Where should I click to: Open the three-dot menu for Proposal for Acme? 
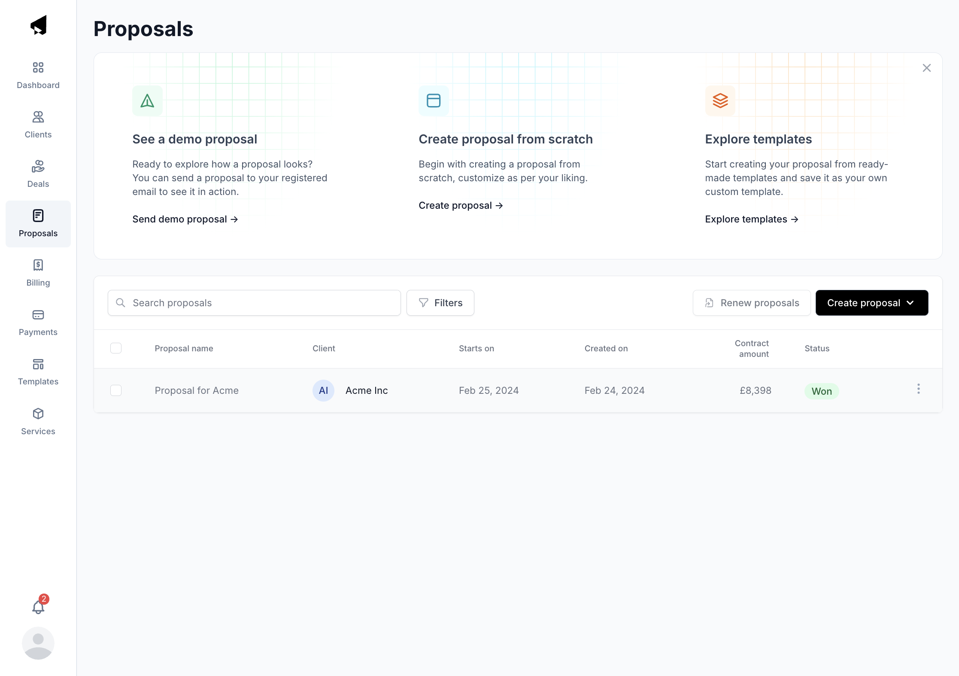919,389
